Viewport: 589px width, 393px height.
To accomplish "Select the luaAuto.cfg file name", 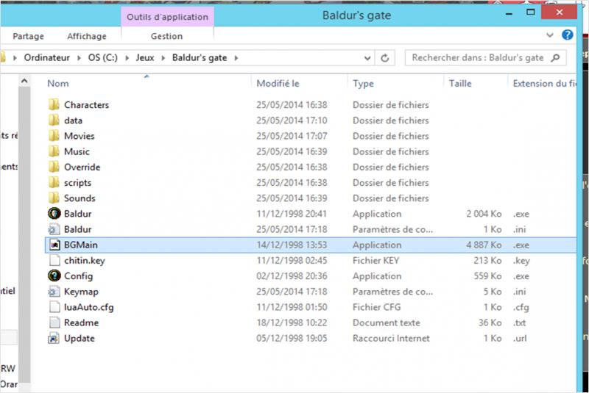I will (x=88, y=307).
